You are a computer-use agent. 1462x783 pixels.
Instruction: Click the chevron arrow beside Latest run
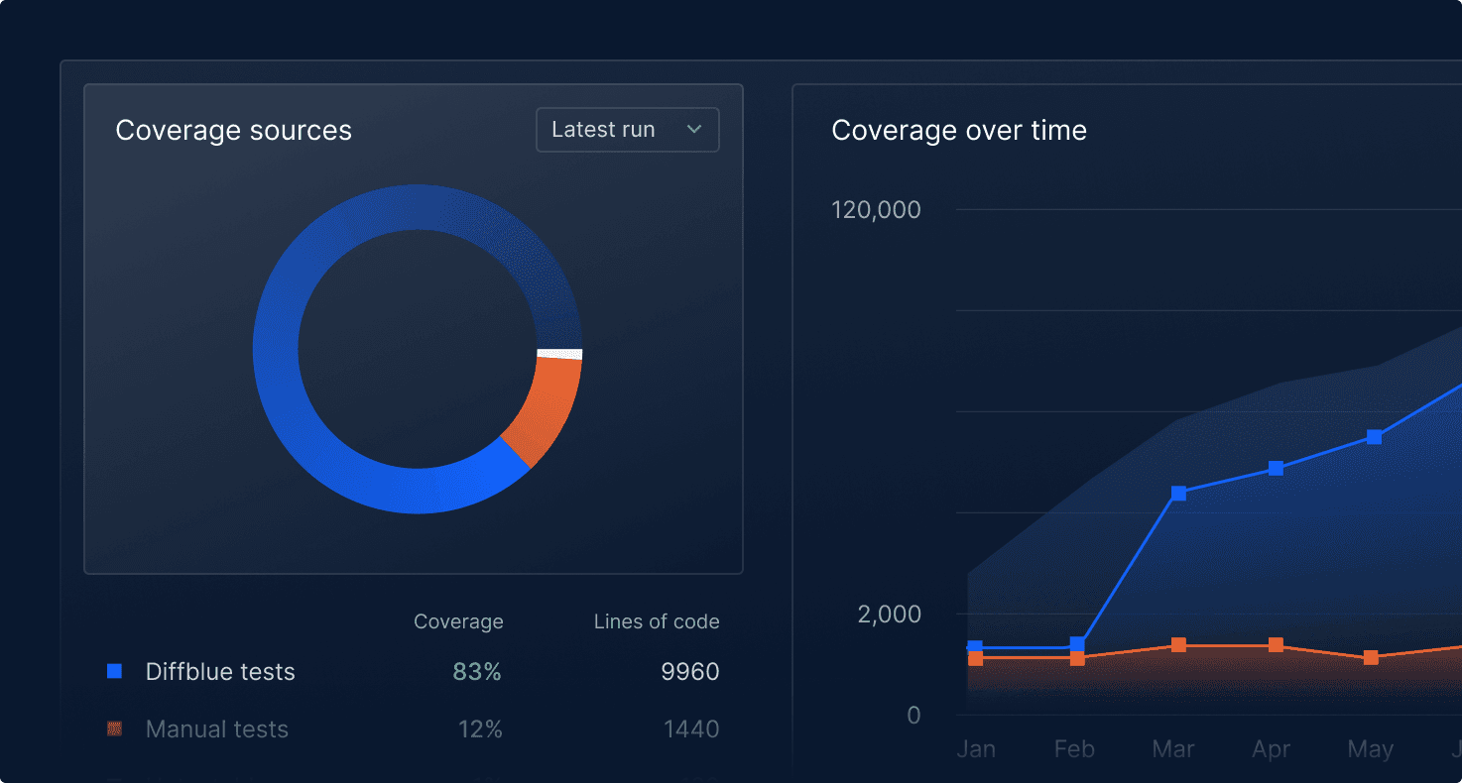pos(694,130)
